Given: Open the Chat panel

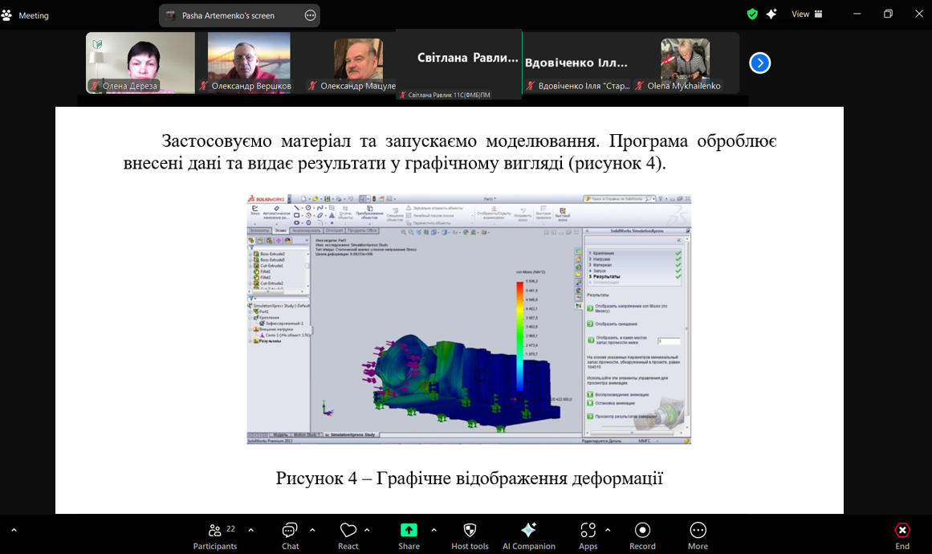Looking at the screenshot, I should 290,536.
